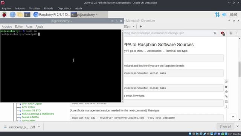Open the network up/down arrows indicator
The width and height of the screenshot is (241, 136).
coord(217,15)
